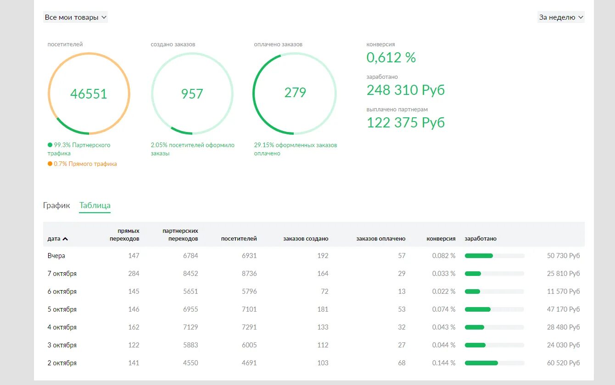Viewport: 615px width, 385px height.
Task: Click the 'заработано' table column header
Action: click(481, 239)
